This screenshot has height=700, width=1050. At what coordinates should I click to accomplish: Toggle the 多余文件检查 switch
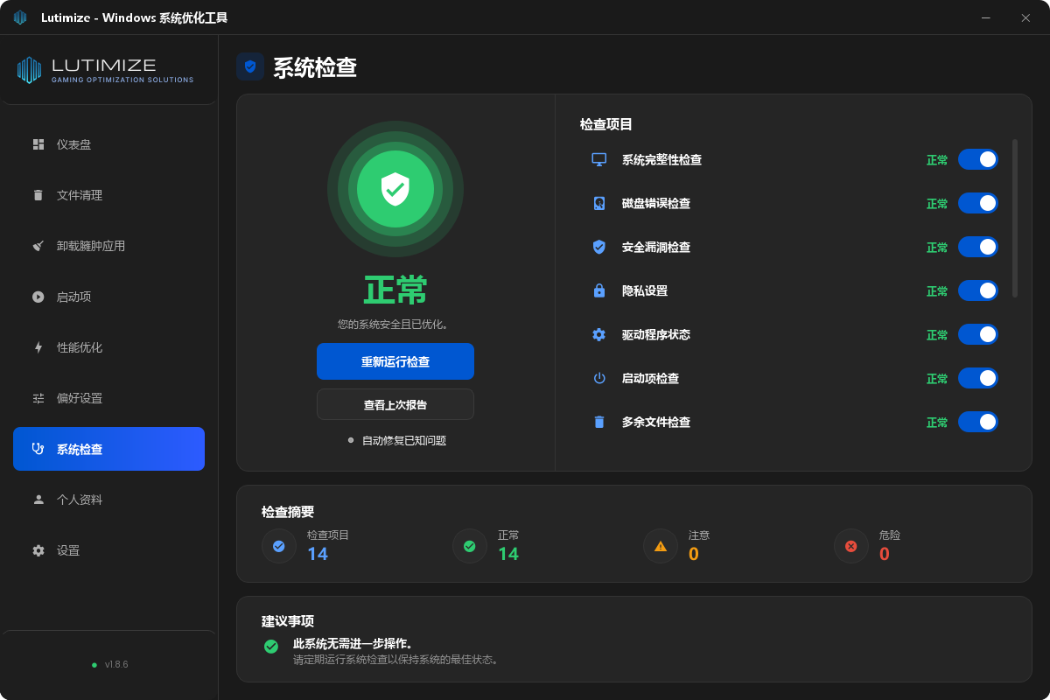pos(978,422)
